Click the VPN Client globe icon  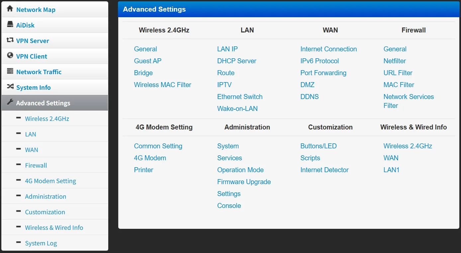[10, 56]
